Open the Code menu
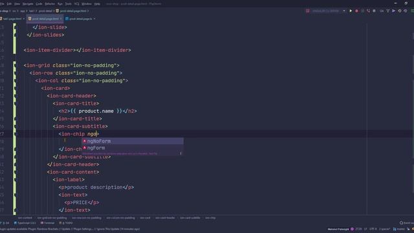414x233 pixels. pyautogui.click(x=39, y=4)
